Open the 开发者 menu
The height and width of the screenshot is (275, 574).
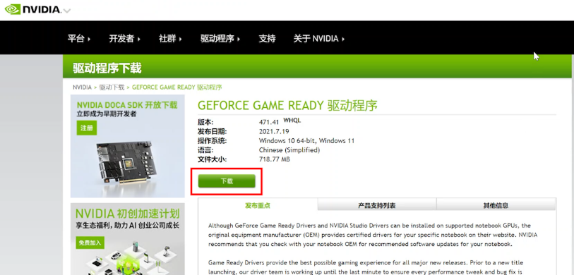click(124, 38)
